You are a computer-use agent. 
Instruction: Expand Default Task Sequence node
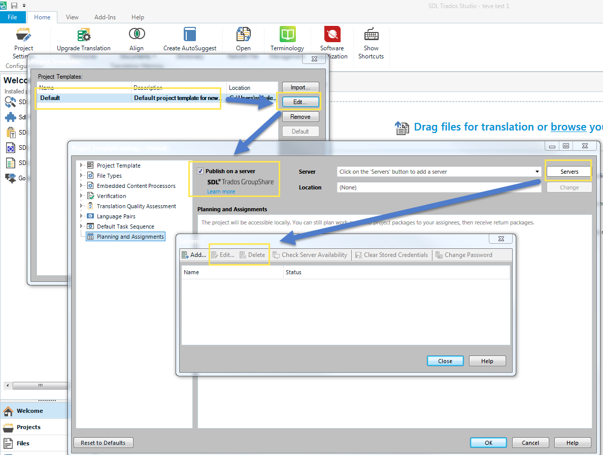(81, 226)
